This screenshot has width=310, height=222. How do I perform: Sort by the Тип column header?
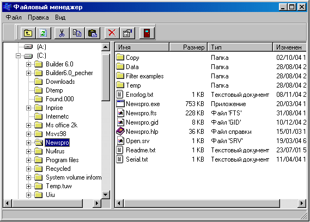pos(240,47)
